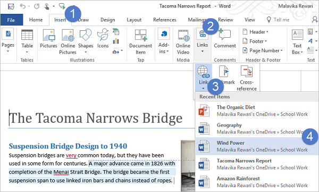Switch to the Home tab

click(x=36, y=20)
